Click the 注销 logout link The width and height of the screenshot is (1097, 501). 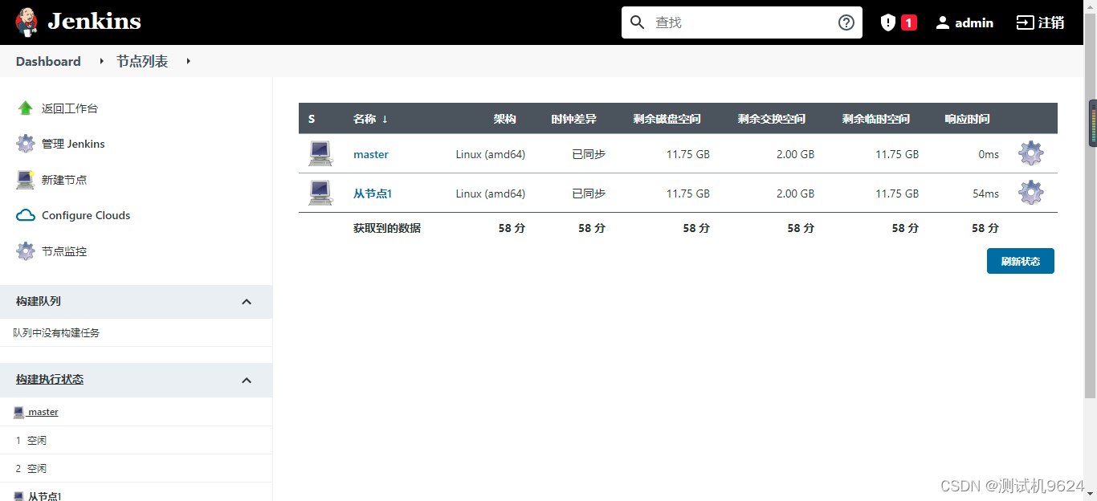(1051, 22)
